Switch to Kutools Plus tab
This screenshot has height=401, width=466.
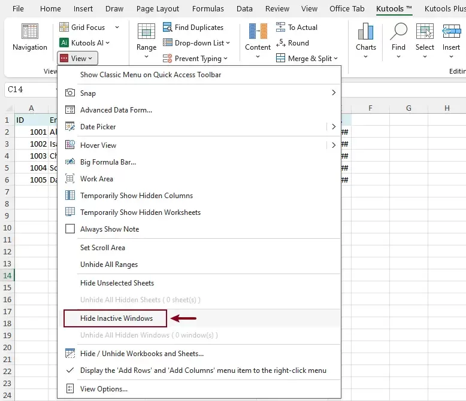[x=445, y=9]
